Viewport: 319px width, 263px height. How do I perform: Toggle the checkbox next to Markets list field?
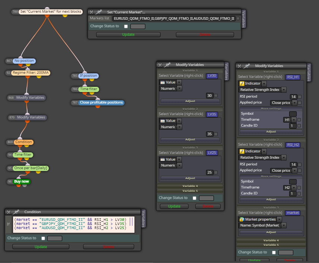pos(238,19)
